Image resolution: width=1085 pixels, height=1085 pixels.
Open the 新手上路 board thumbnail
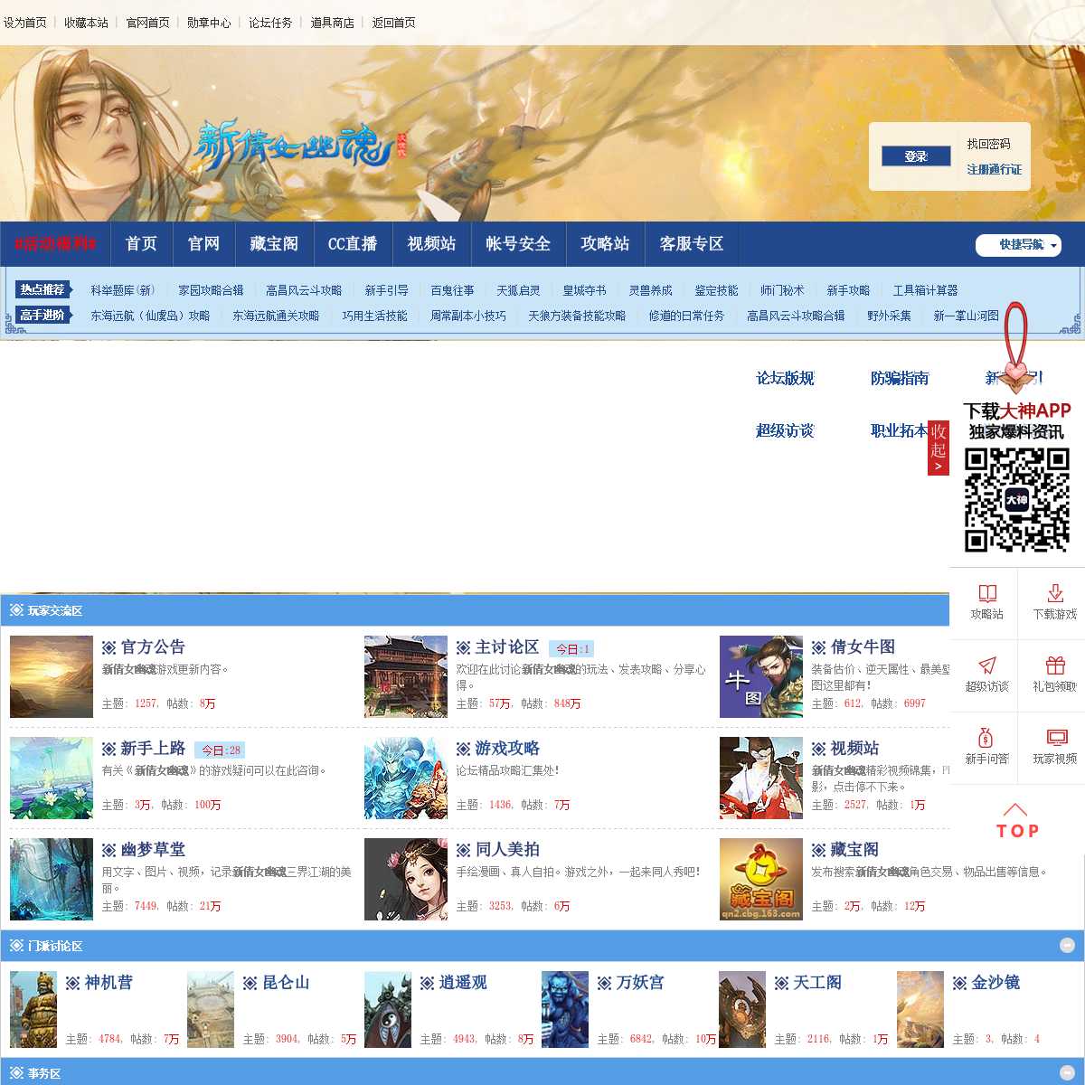(x=52, y=778)
